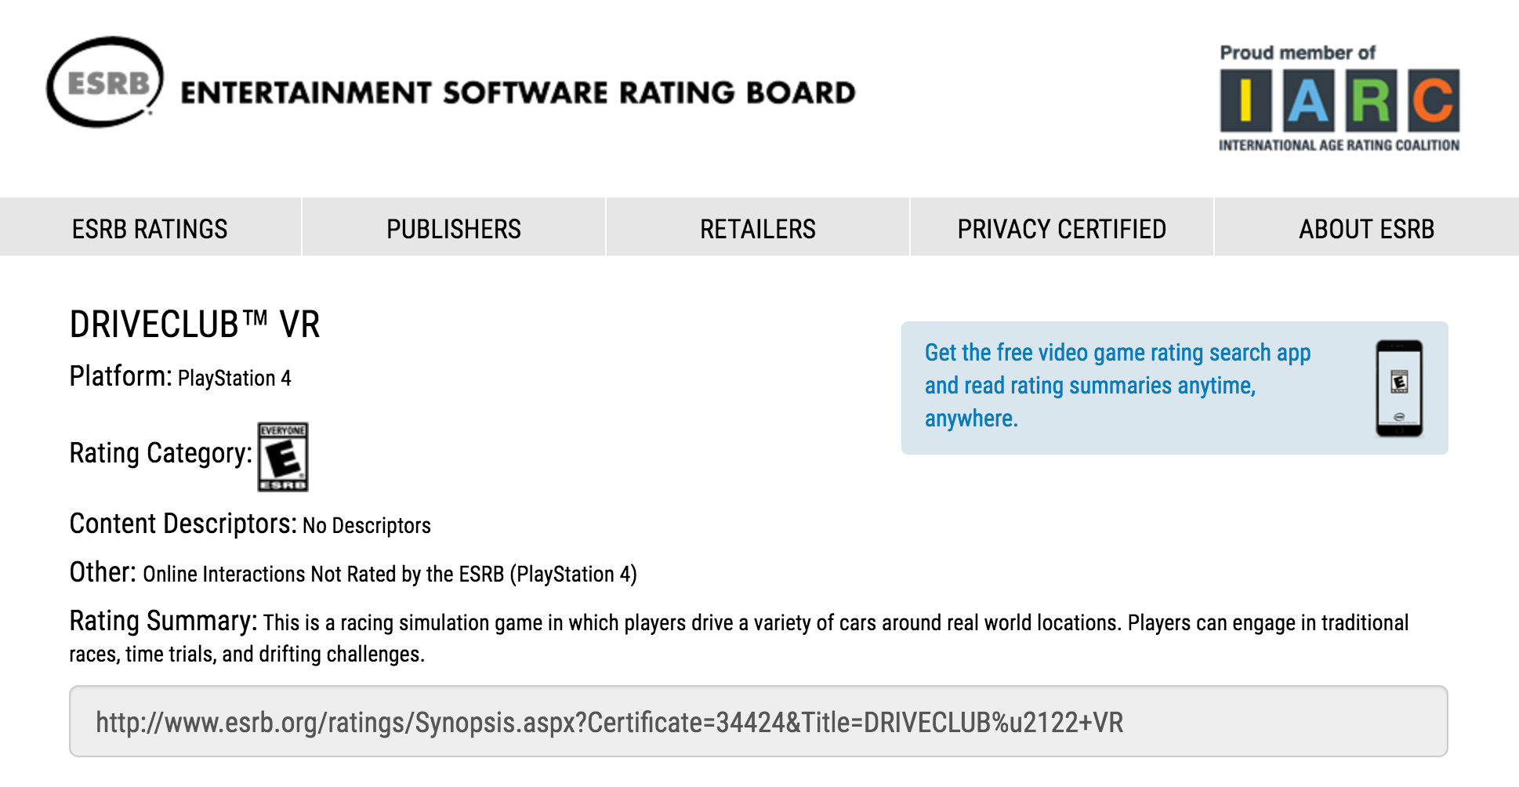Click the synopsis URL field
Viewport: 1519px width, 787px height.
(x=759, y=721)
